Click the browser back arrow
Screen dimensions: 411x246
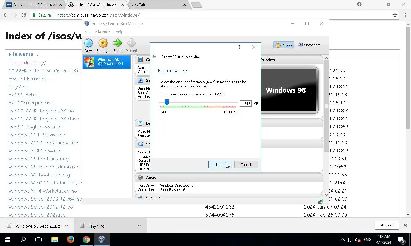(x=5, y=15)
